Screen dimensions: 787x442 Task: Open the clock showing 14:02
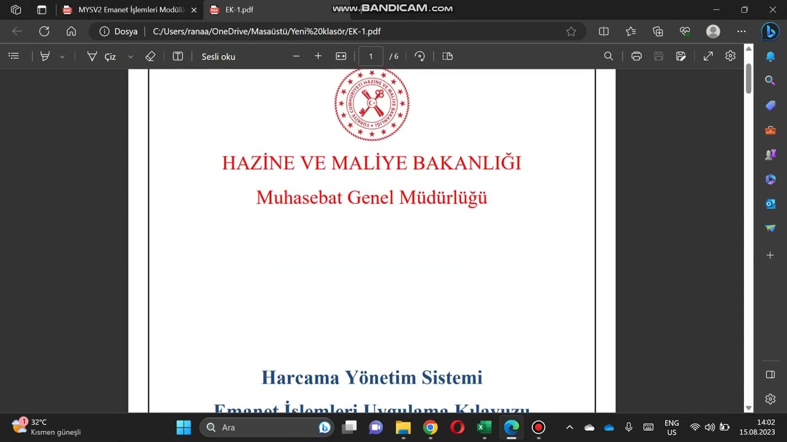tap(757, 427)
